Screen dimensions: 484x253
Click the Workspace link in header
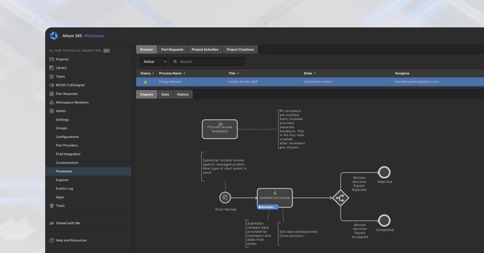tap(94, 36)
